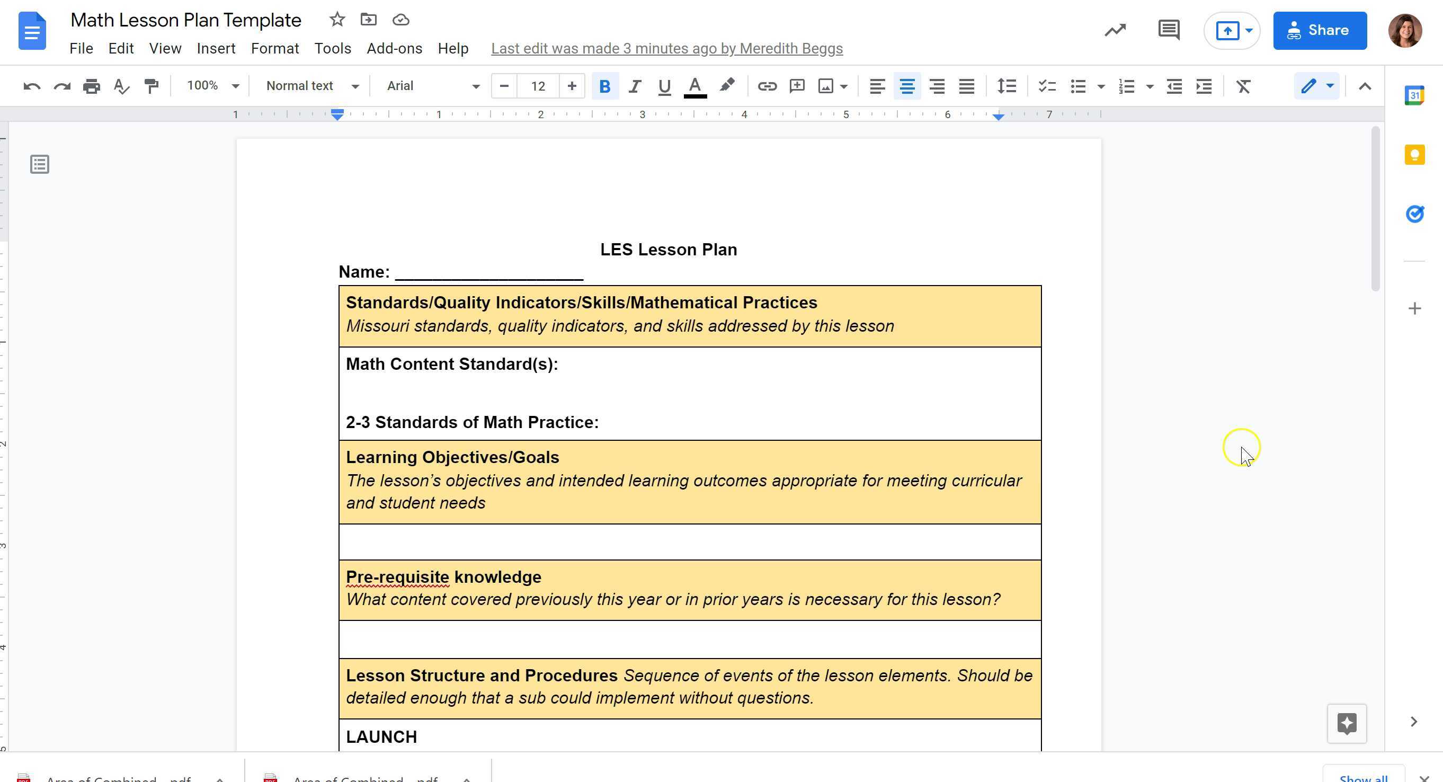Toggle bold formatting
1443x782 pixels.
coord(604,86)
